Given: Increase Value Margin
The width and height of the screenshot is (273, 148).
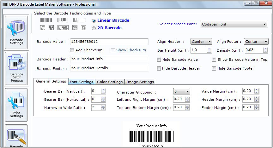Looking at the screenshot, I should coord(257,90).
